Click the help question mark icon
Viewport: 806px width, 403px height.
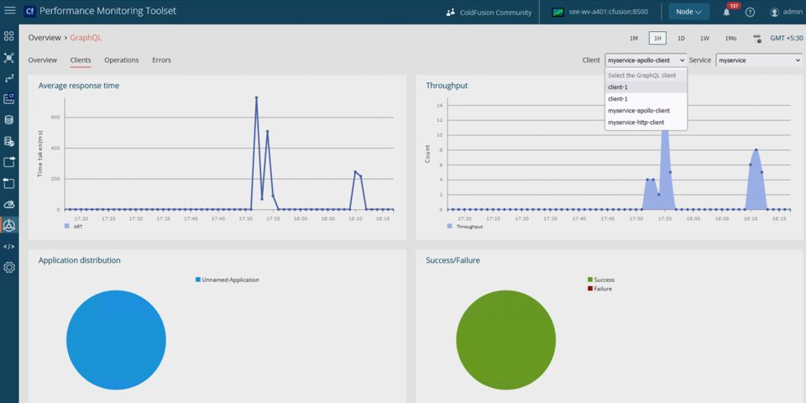[x=750, y=13]
